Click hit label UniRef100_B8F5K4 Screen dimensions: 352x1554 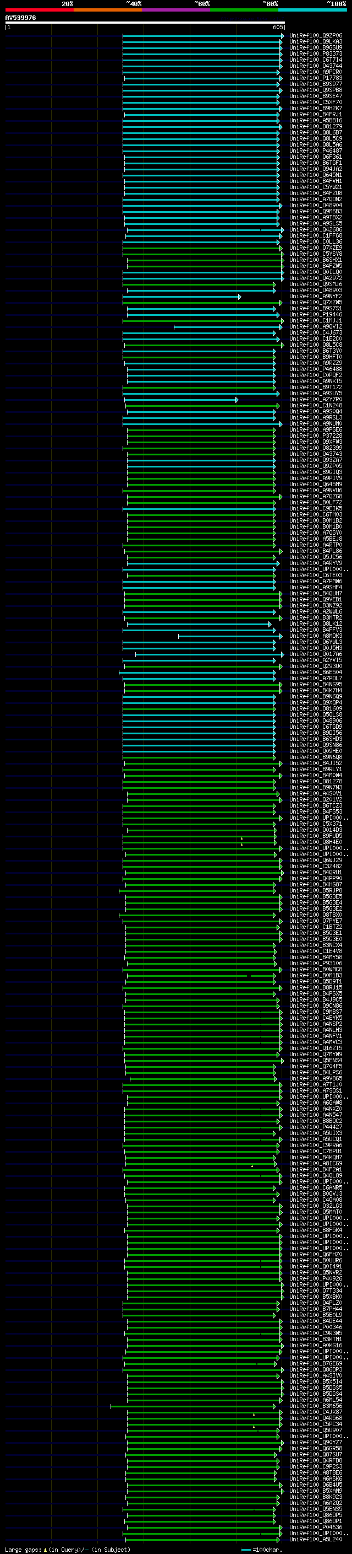pos(316,1230)
